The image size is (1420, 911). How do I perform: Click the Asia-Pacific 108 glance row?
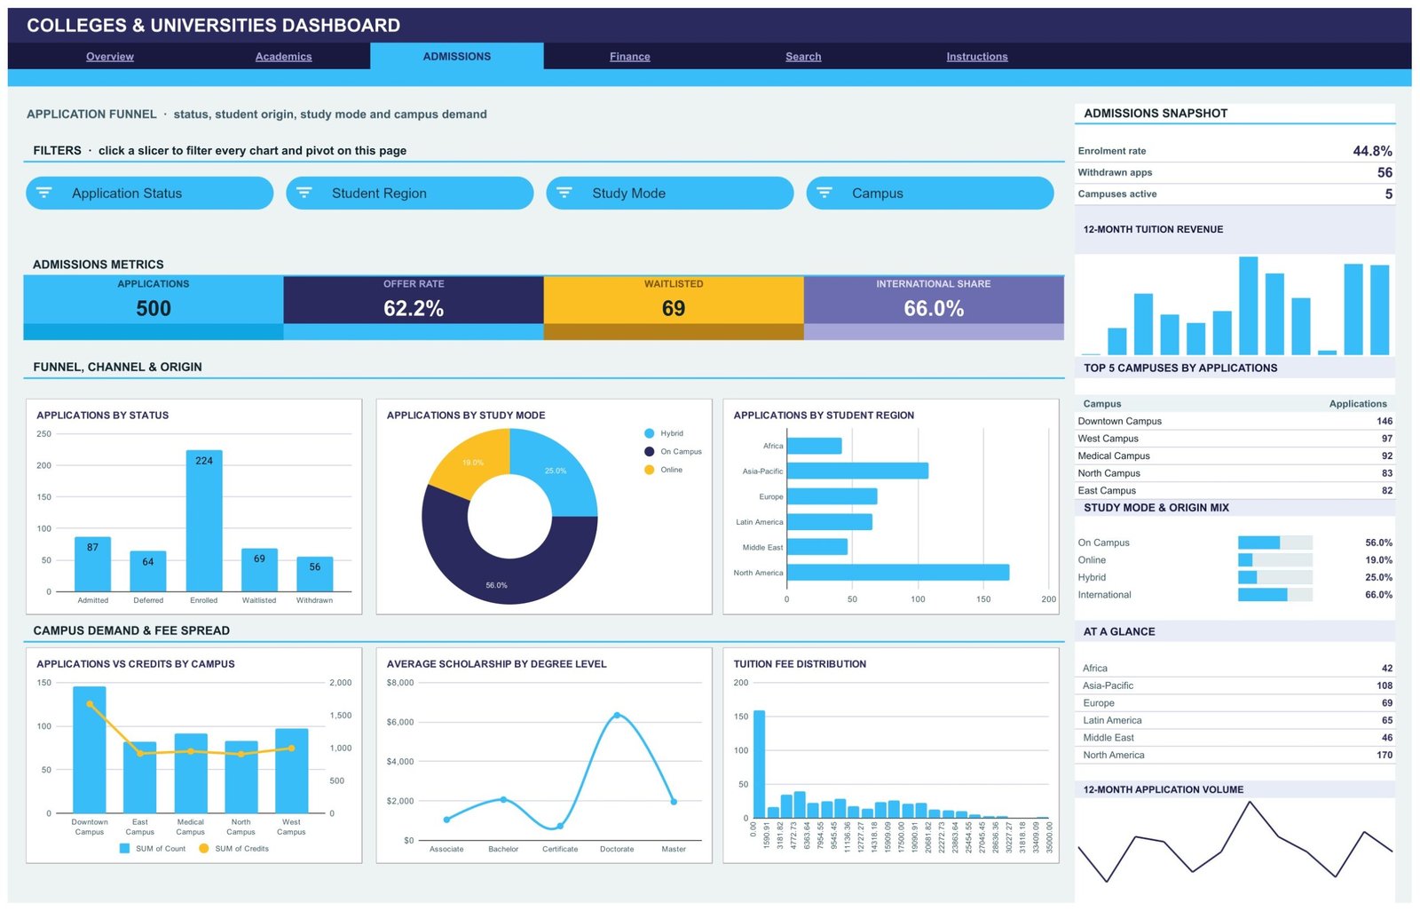click(1236, 685)
